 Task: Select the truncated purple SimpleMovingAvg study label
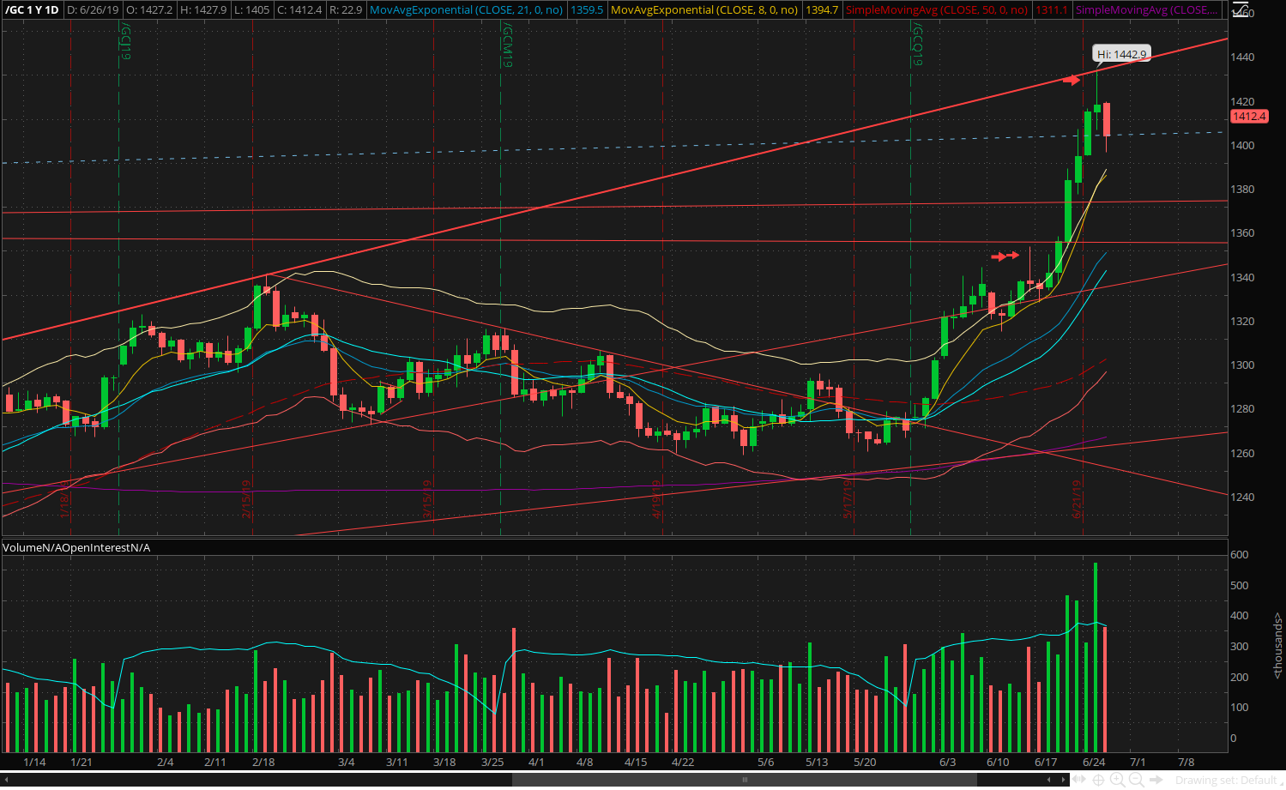1146,10
